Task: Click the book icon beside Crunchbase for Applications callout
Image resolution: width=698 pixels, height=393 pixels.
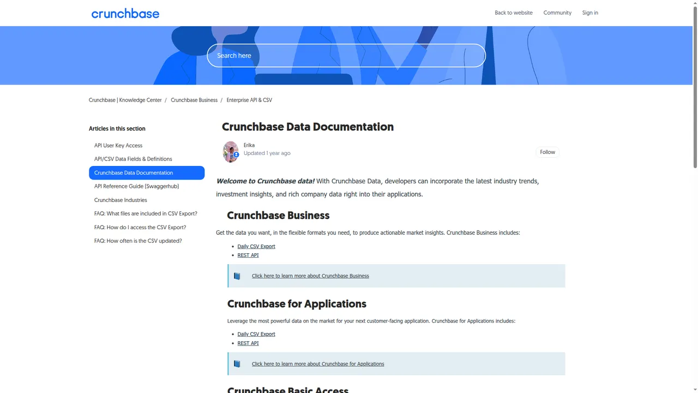Action: click(x=237, y=364)
